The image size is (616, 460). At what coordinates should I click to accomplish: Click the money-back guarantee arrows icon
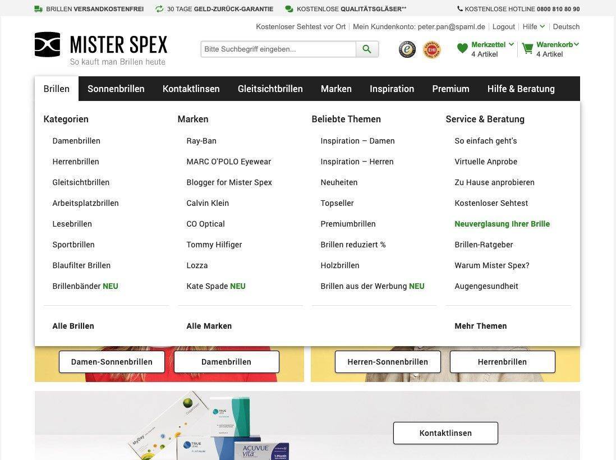tap(159, 8)
